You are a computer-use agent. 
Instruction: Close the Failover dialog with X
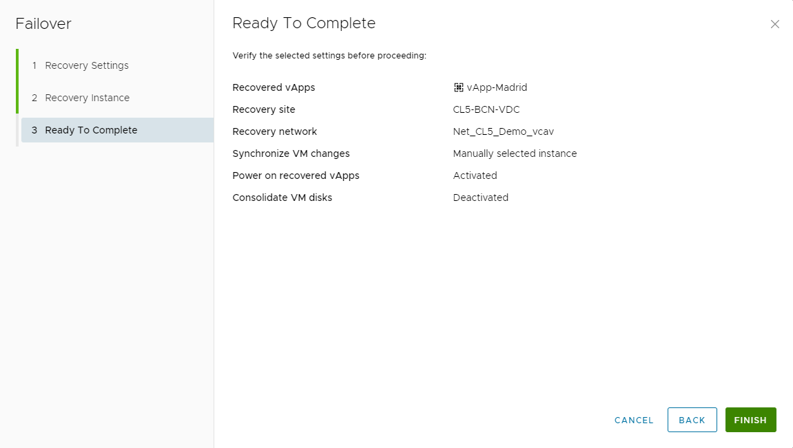pyautogui.click(x=774, y=24)
